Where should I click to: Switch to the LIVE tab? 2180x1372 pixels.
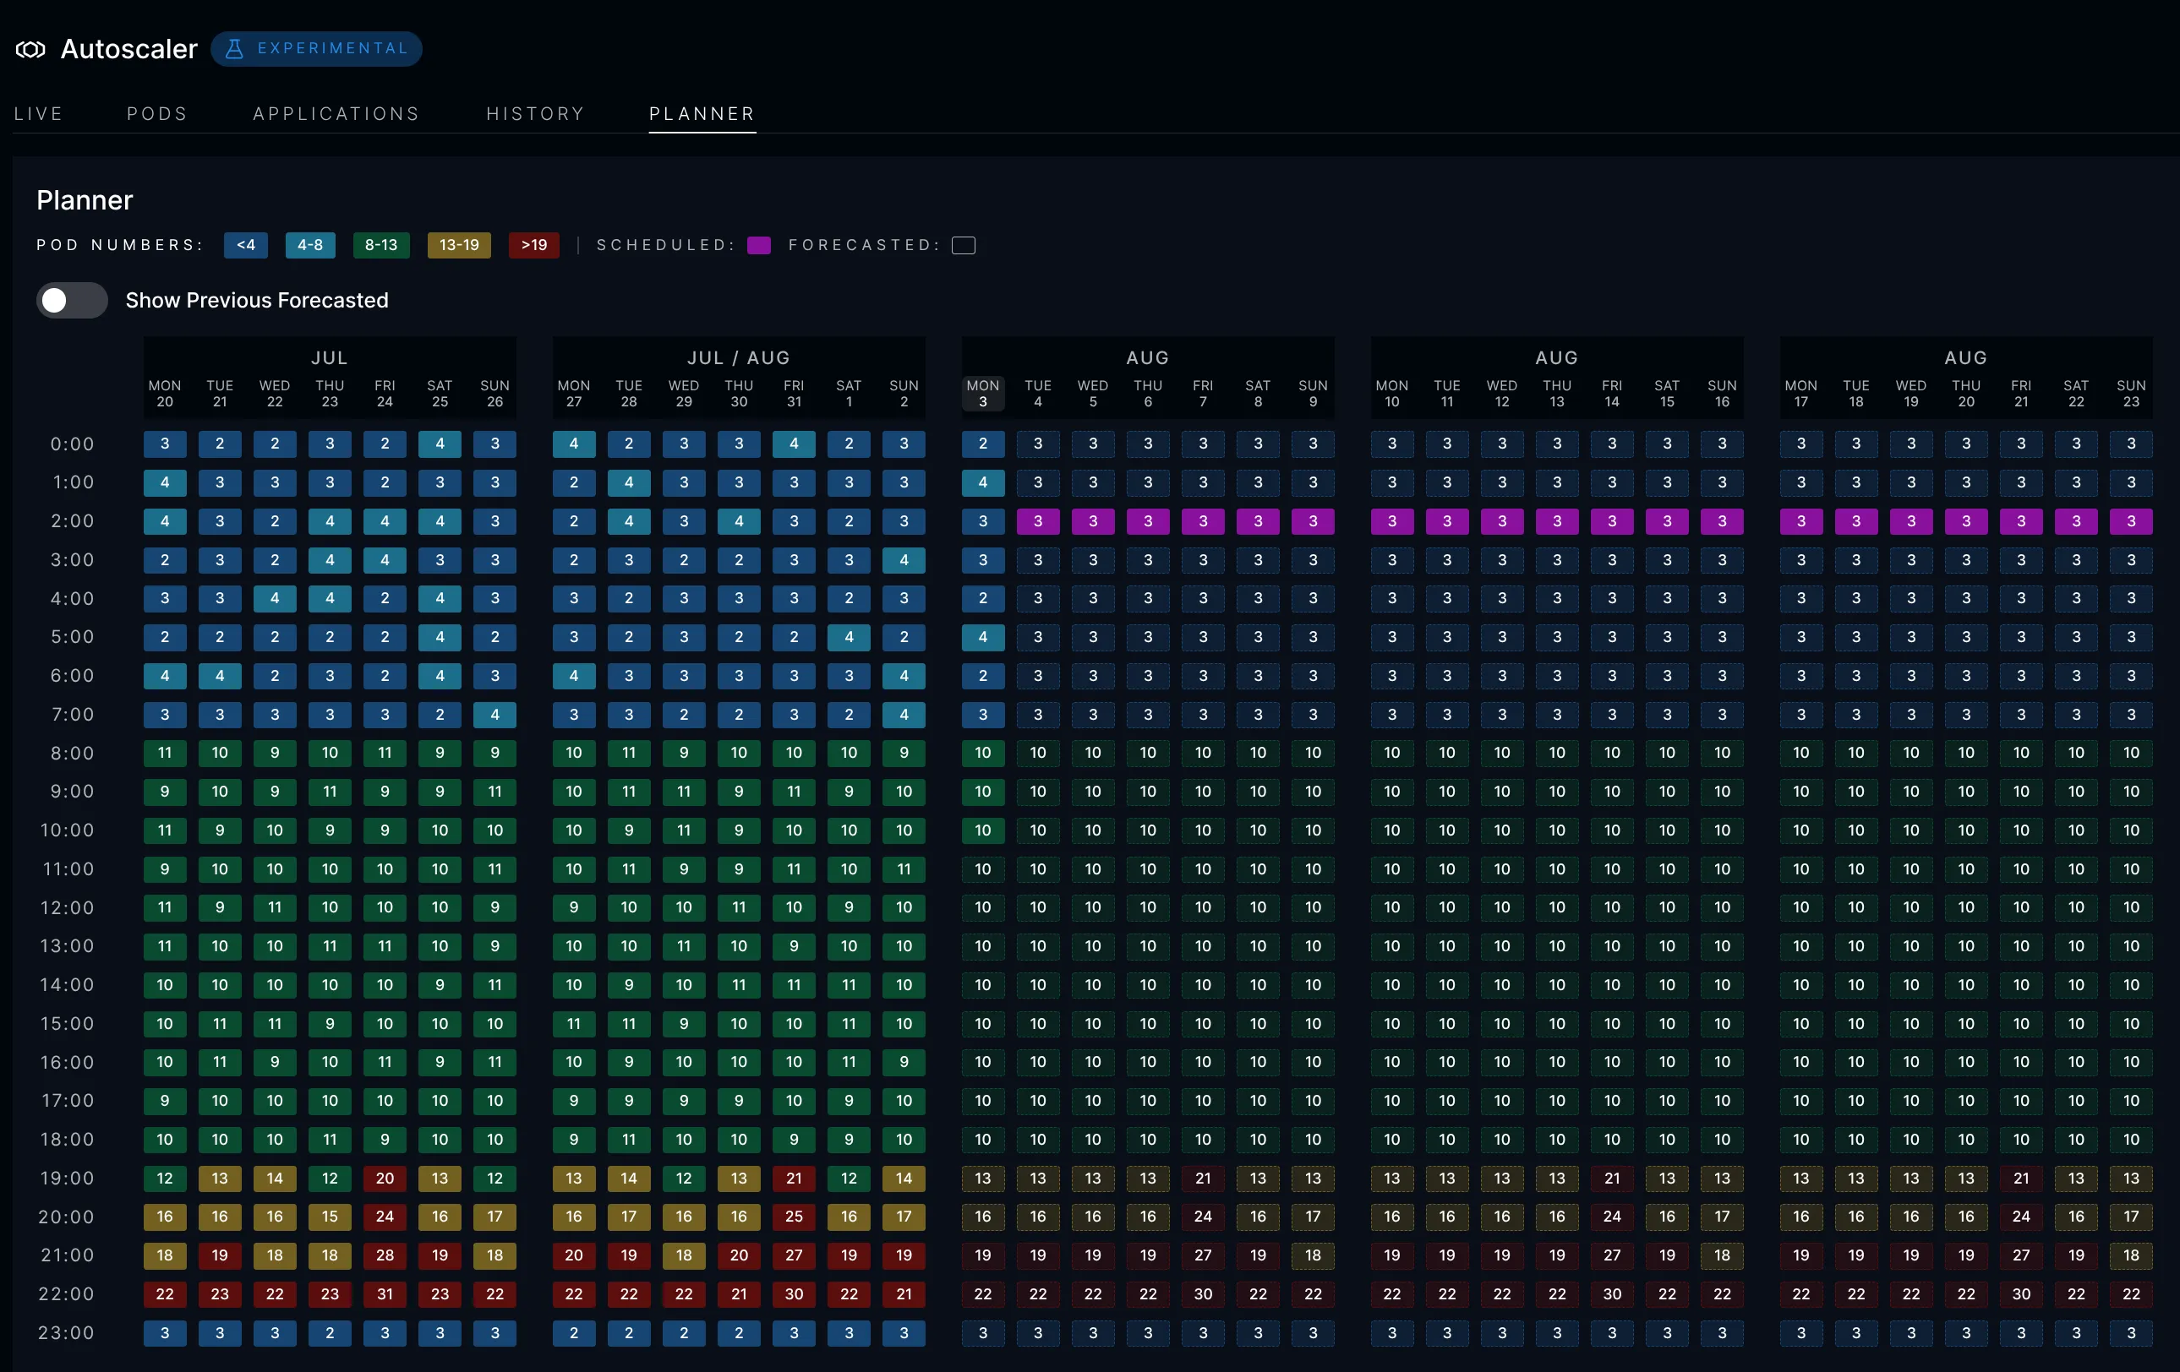pyautogui.click(x=38, y=114)
